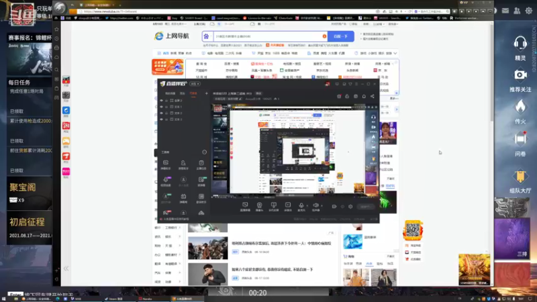Add a new scene with plus button
Screen dimensions: 537x302
tap(206, 93)
